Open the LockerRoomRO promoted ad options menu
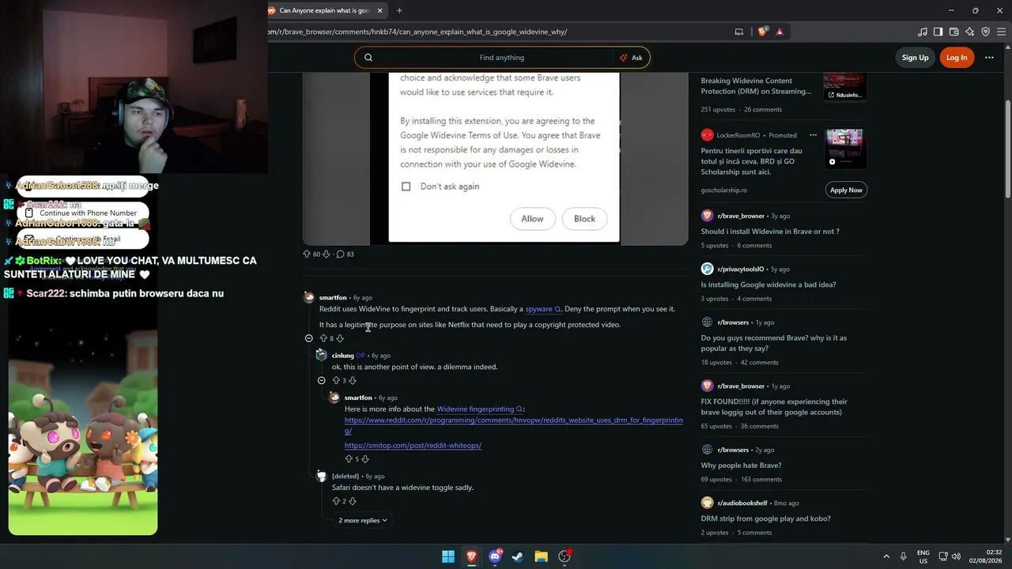This screenshot has height=569, width=1012. (x=813, y=135)
